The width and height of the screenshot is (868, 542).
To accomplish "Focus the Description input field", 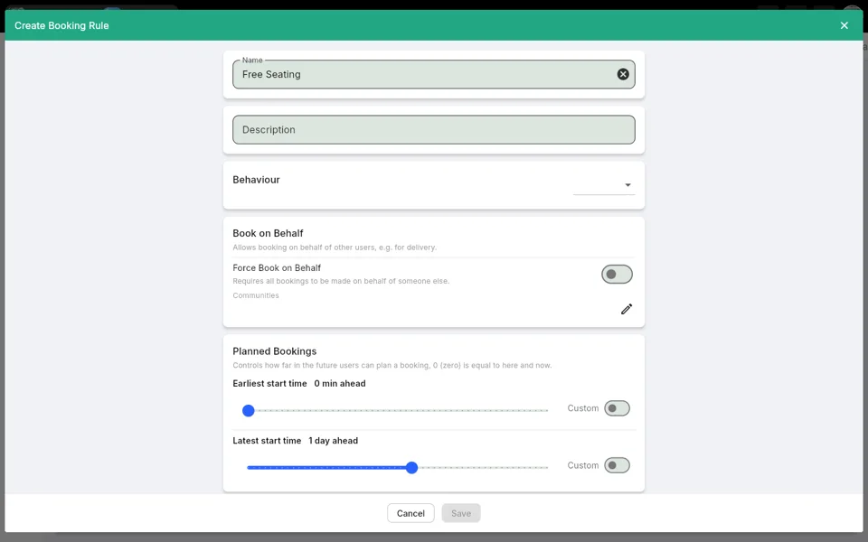I will pos(434,129).
